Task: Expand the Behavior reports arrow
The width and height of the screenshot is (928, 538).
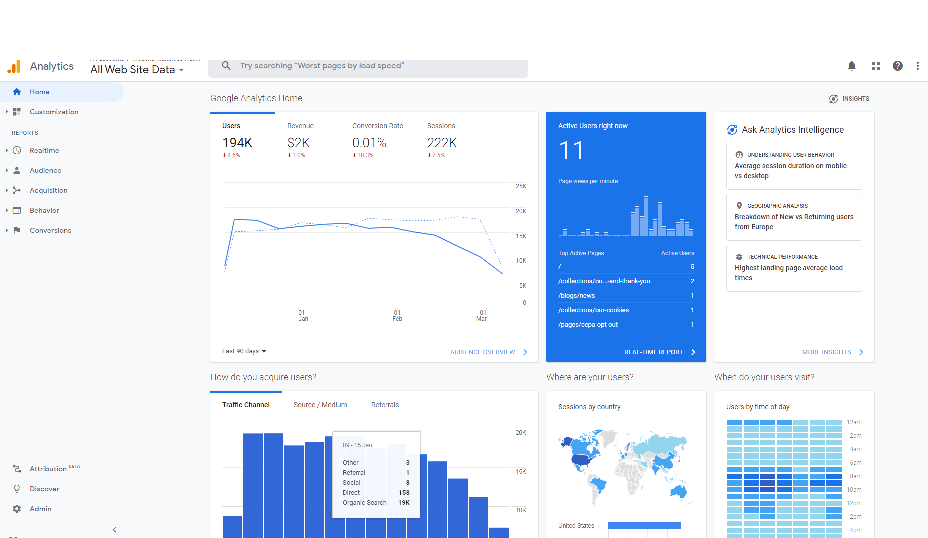Action: tap(7, 210)
